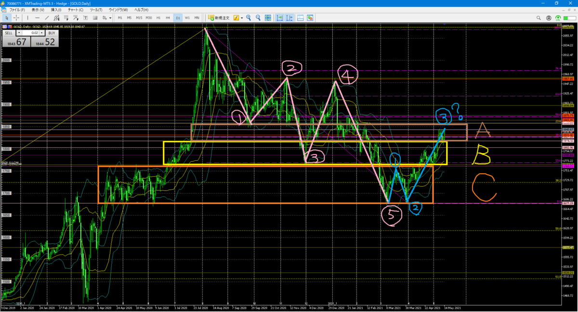Open the 表示(V) menu
This screenshot has height=312, width=578.
tap(38, 10)
